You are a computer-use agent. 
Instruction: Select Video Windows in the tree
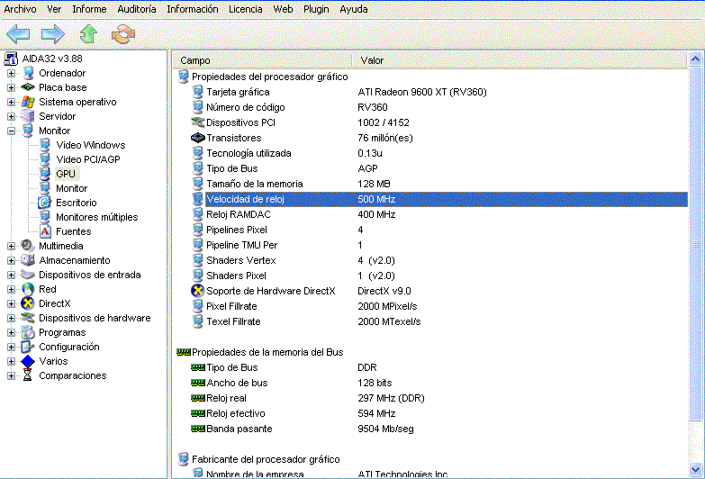click(x=90, y=145)
